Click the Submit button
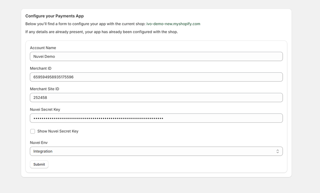The image size is (320, 193). [x=39, y=164]
